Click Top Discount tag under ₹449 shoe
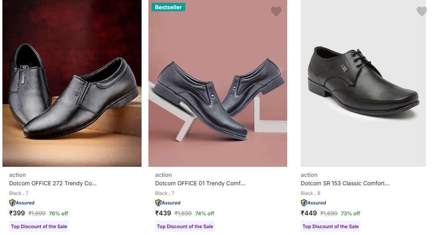The image size is (436, 235). pos(331,227)
